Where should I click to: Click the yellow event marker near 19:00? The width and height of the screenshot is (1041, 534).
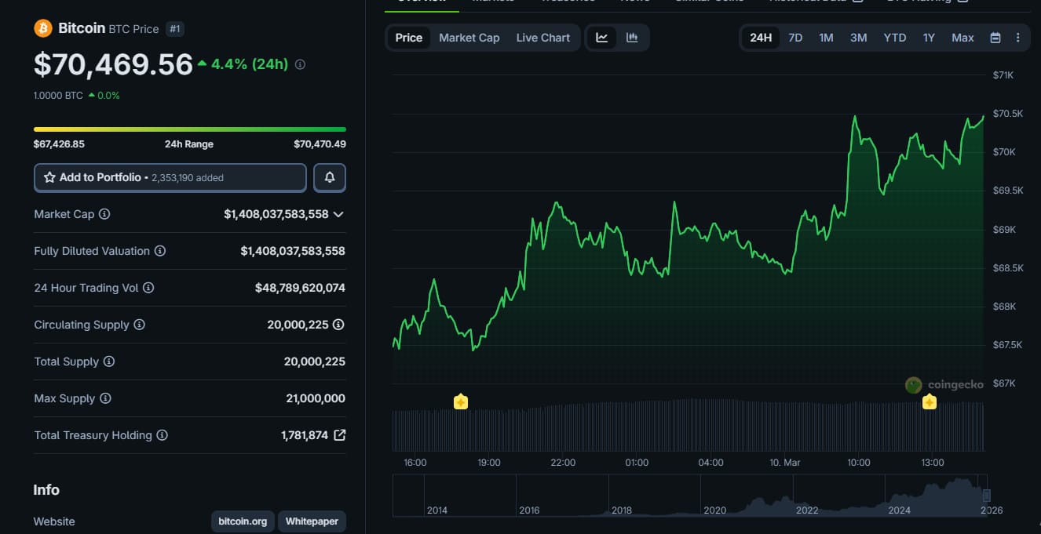(x=461, y=402)
